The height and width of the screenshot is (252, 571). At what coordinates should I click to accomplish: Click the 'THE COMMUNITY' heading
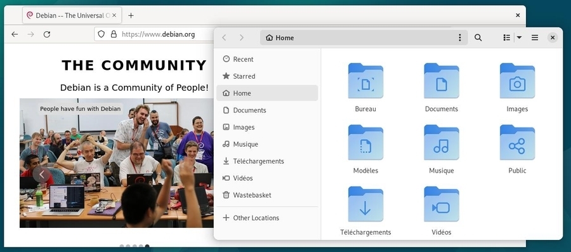click(135, 65)
